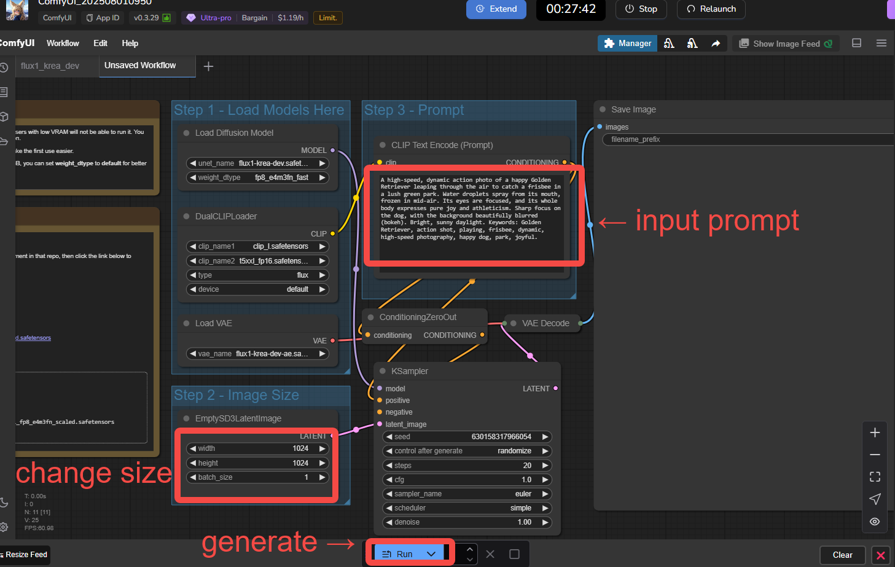
Task: Open the safetensors link in note
Action: (33, 338)
